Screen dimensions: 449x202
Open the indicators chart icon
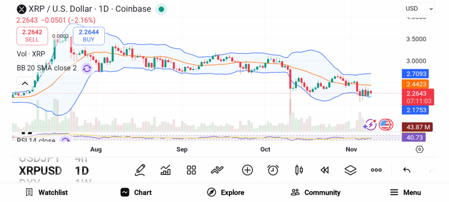click(166, 170)
